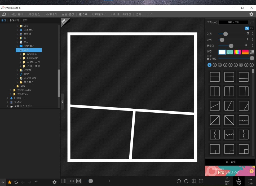The image size is (256, 186).
Task: Select 2-photo layout count
Action: tap(209, 65)
